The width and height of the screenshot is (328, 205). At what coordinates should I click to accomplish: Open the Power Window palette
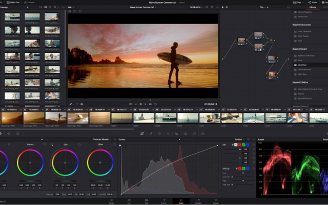pos(159,133)
